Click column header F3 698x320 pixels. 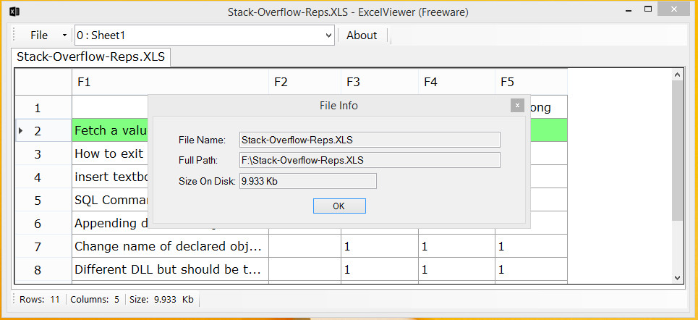(380, 82)
